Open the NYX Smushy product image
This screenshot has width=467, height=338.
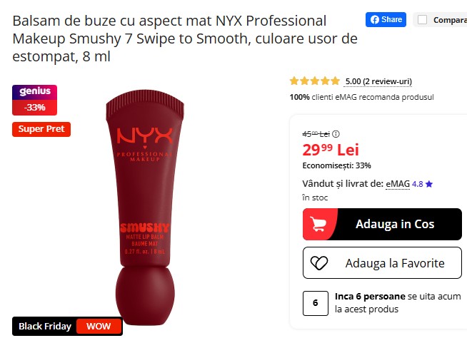tap(145, 207)
